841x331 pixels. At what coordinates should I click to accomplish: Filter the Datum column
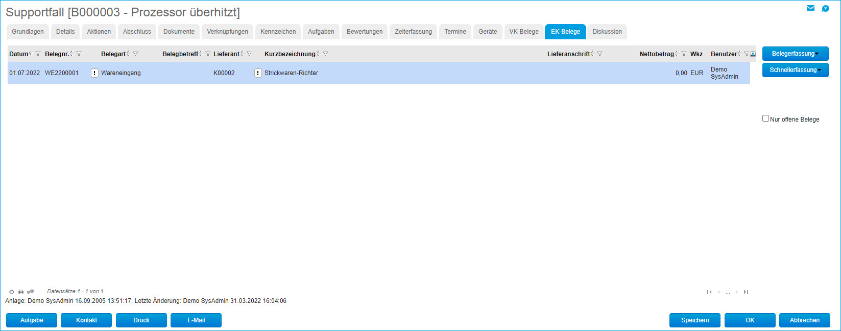(38, 54)
